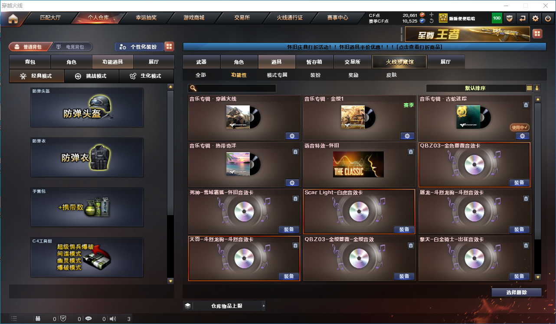Open the 游戏商城 top menu tab
The width and height of the screenshot is (556, 324).
pyautogui.click(x=194, y=18)
